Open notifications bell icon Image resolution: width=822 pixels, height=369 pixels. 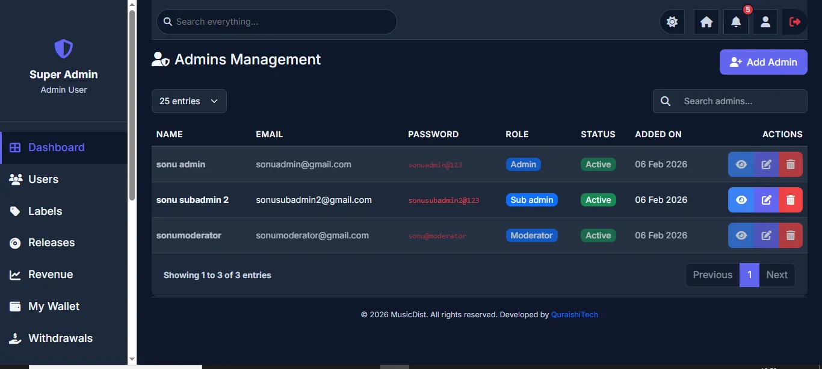(x=736, y=22)
